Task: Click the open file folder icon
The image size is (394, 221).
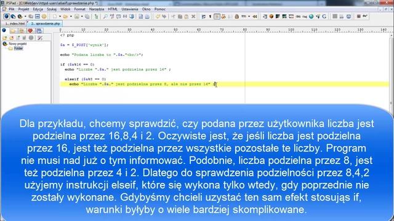Action: pos(65,17)
